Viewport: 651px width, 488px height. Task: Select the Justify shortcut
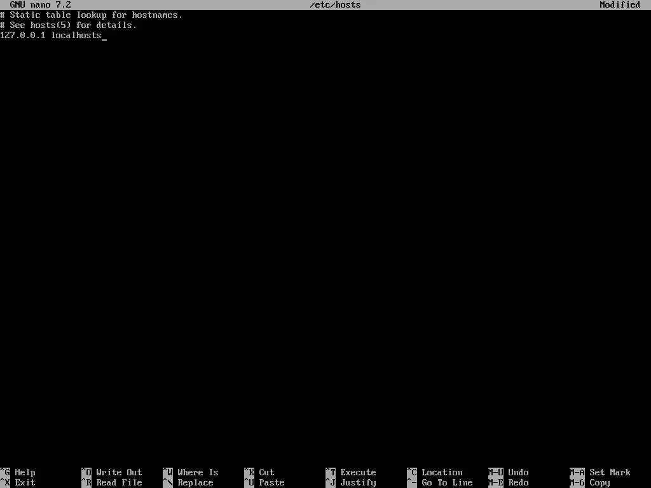[351, 483]
